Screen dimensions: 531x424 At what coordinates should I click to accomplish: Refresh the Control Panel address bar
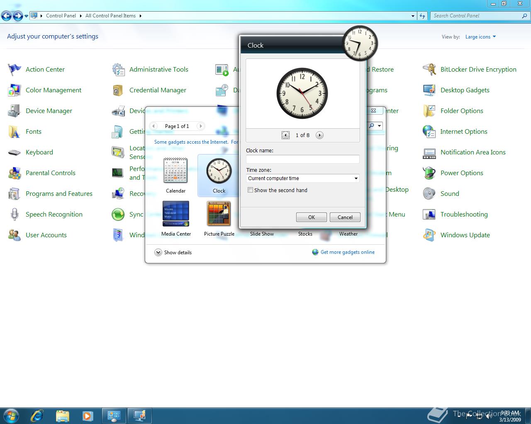[422, 16]
